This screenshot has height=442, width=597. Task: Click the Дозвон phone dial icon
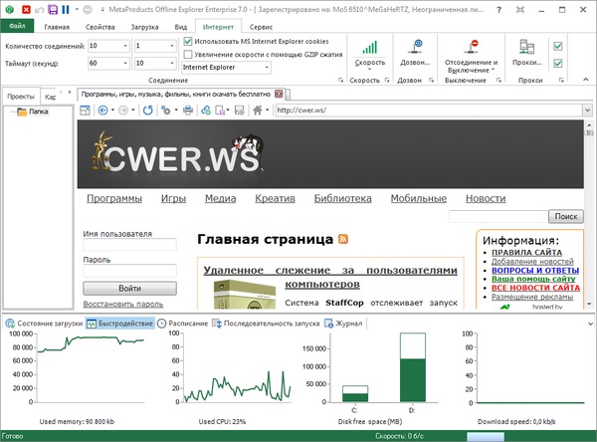tap(415, 48)
